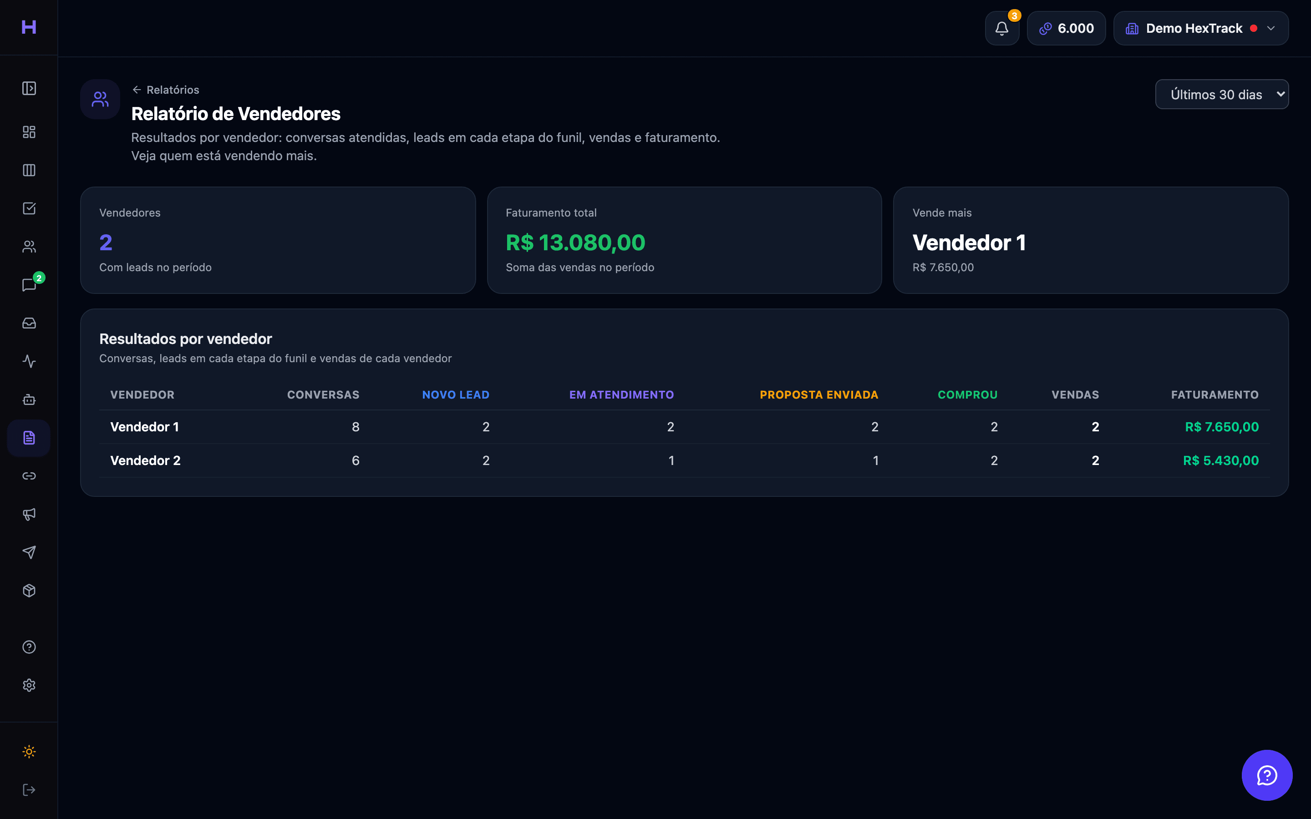Open the help question mark sidebar icon

tap(29, 647)
